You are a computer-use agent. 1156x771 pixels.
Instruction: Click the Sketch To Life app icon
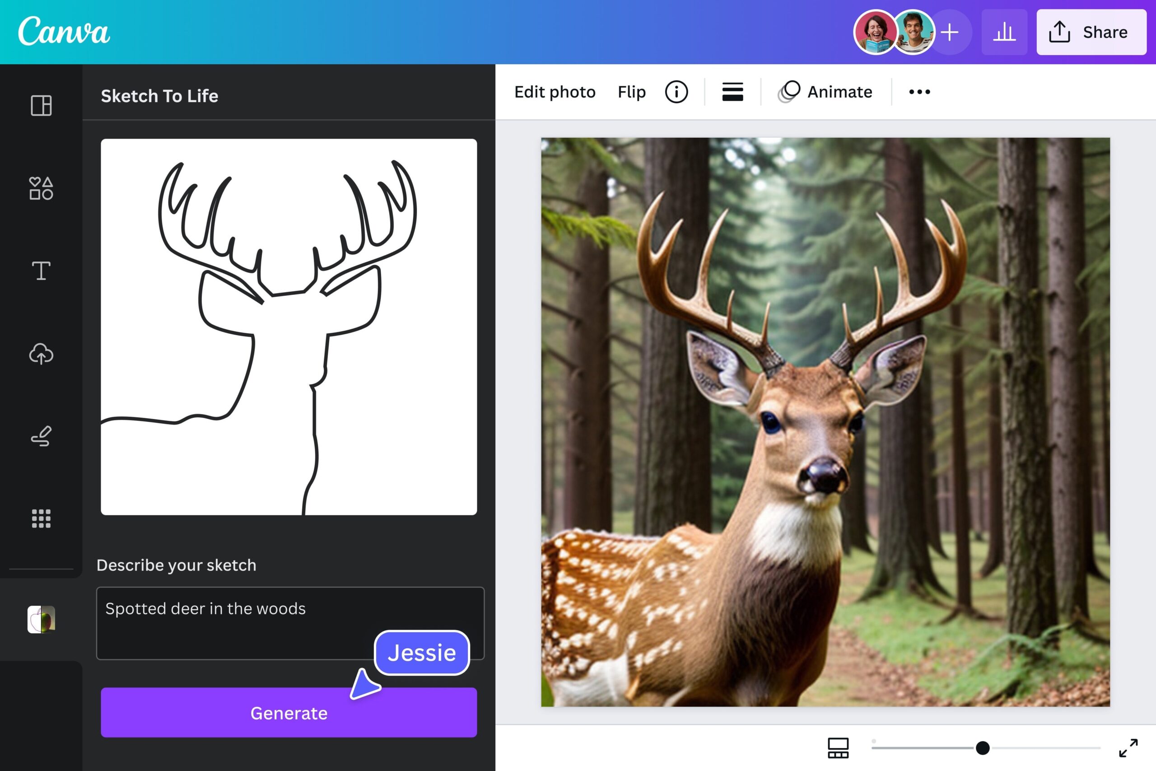(x=41, y=619)
